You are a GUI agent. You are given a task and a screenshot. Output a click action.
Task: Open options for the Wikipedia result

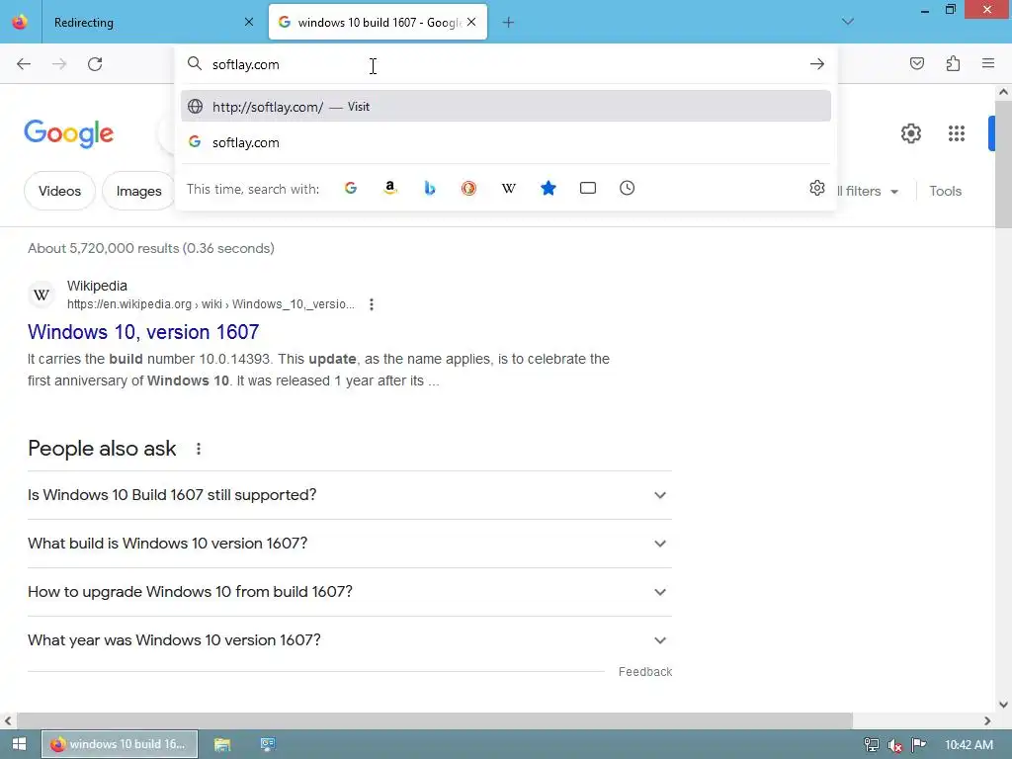[x=372, y=304]
